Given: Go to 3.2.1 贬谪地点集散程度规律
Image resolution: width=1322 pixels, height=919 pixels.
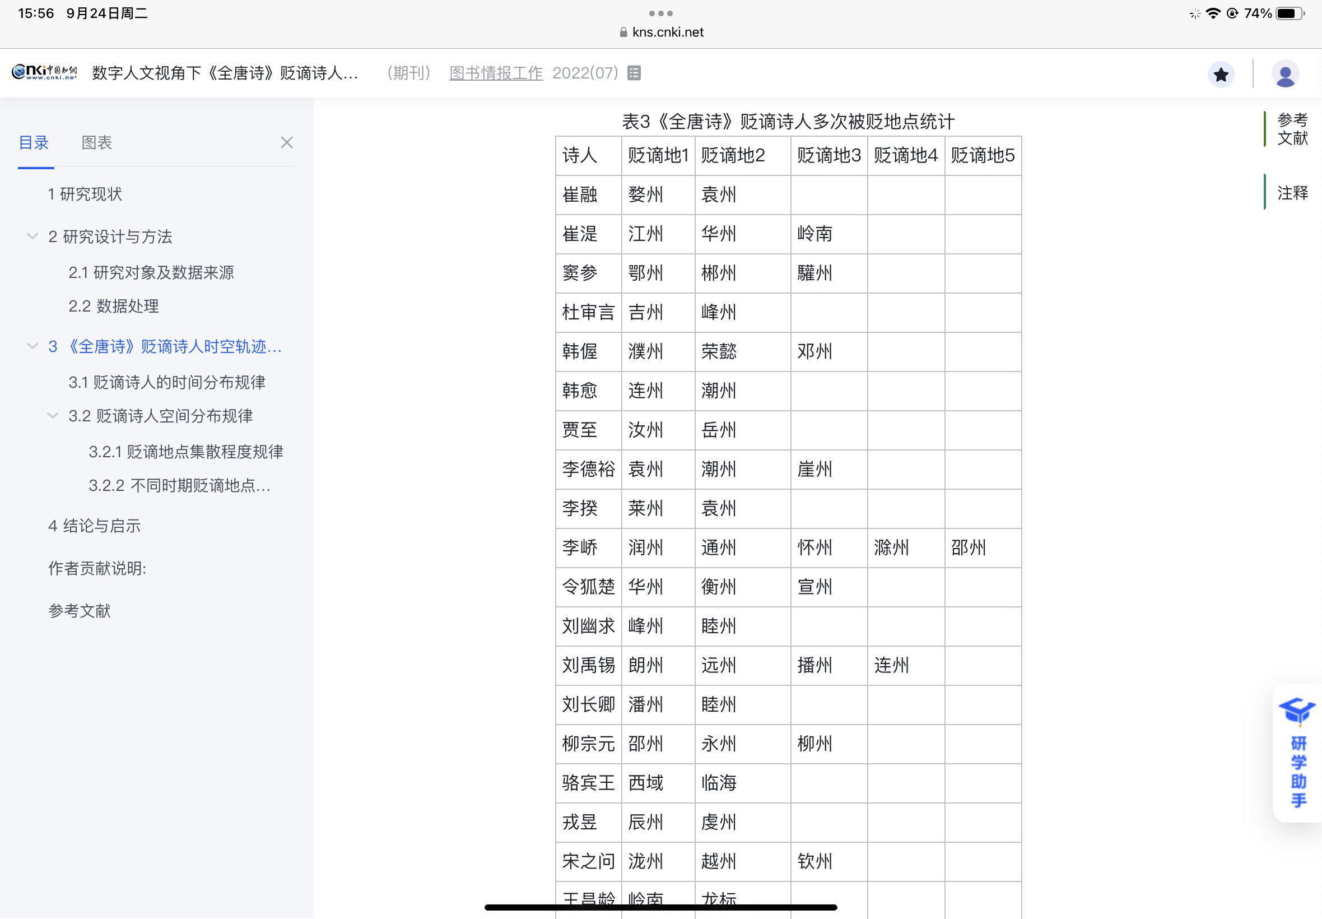Looking at the screenshot, I should coord(186,452).
